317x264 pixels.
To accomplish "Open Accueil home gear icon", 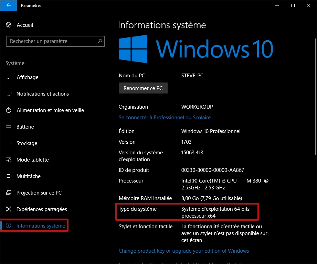I will click(9, 25).
